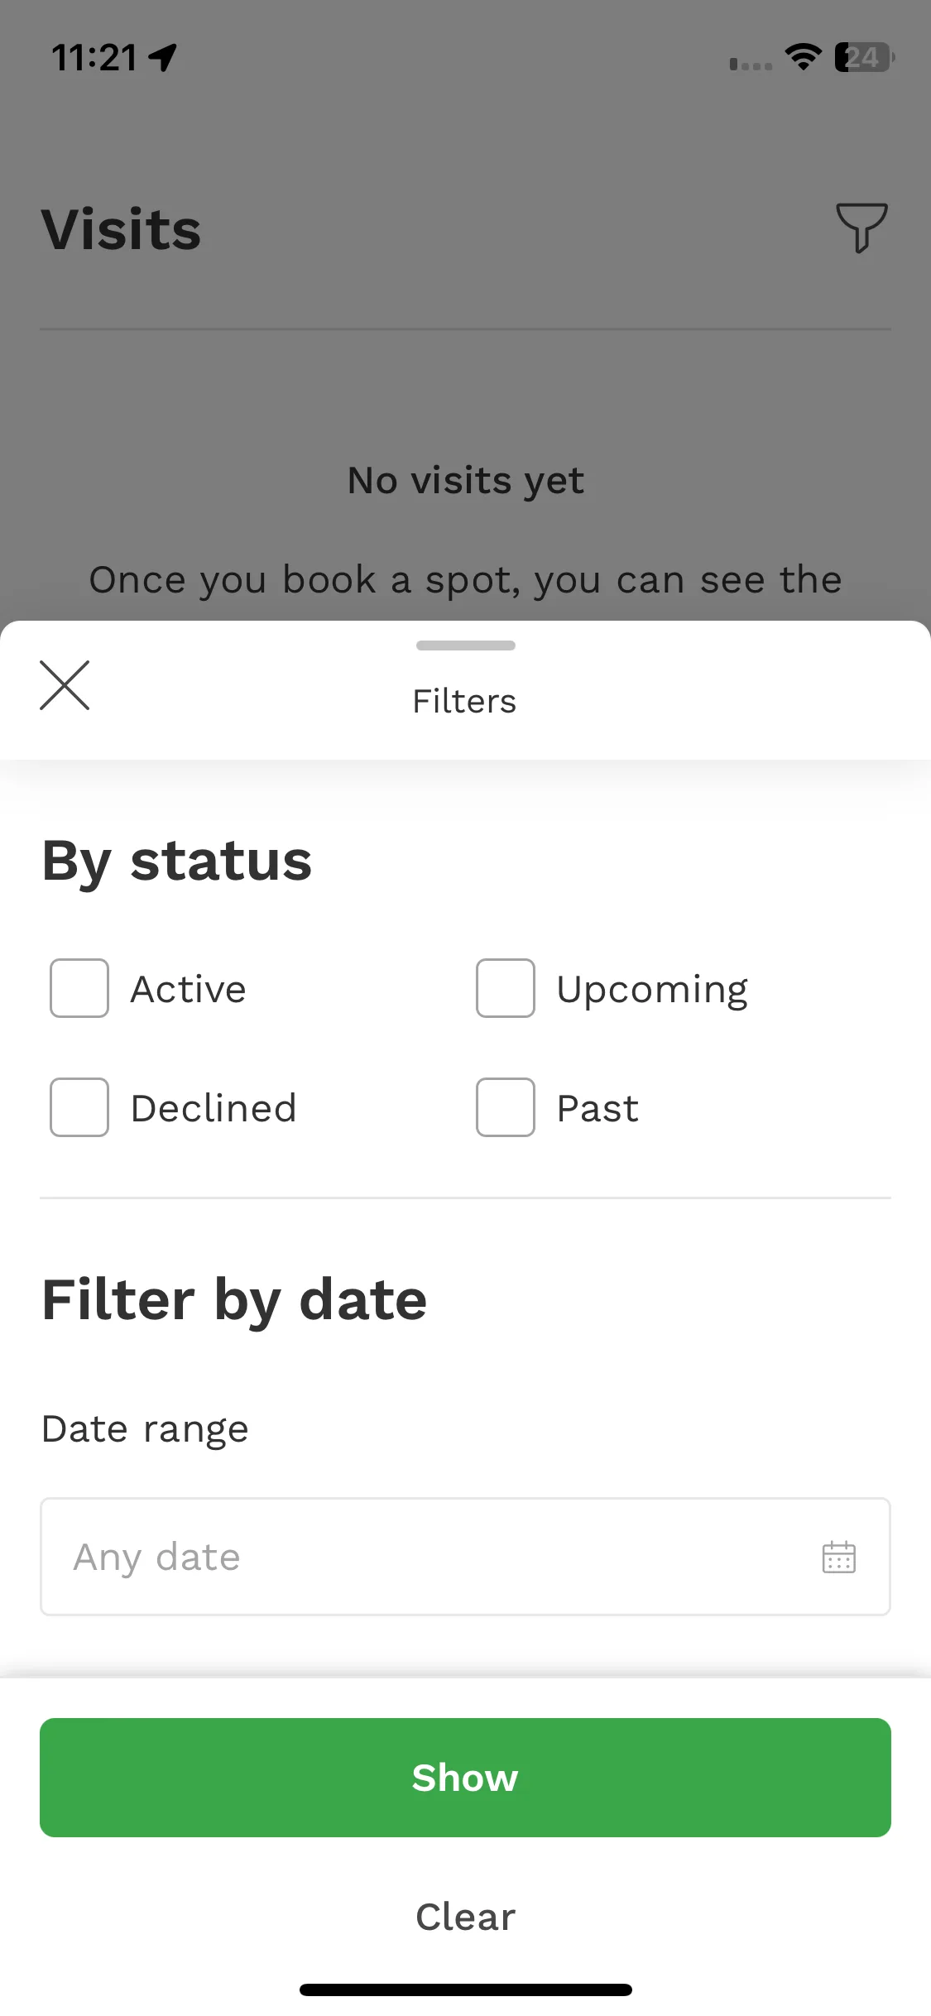Tap the sheet drag handle
Image resolution: width=931 pixels, height=2016 pixels.
pos(466,646)
